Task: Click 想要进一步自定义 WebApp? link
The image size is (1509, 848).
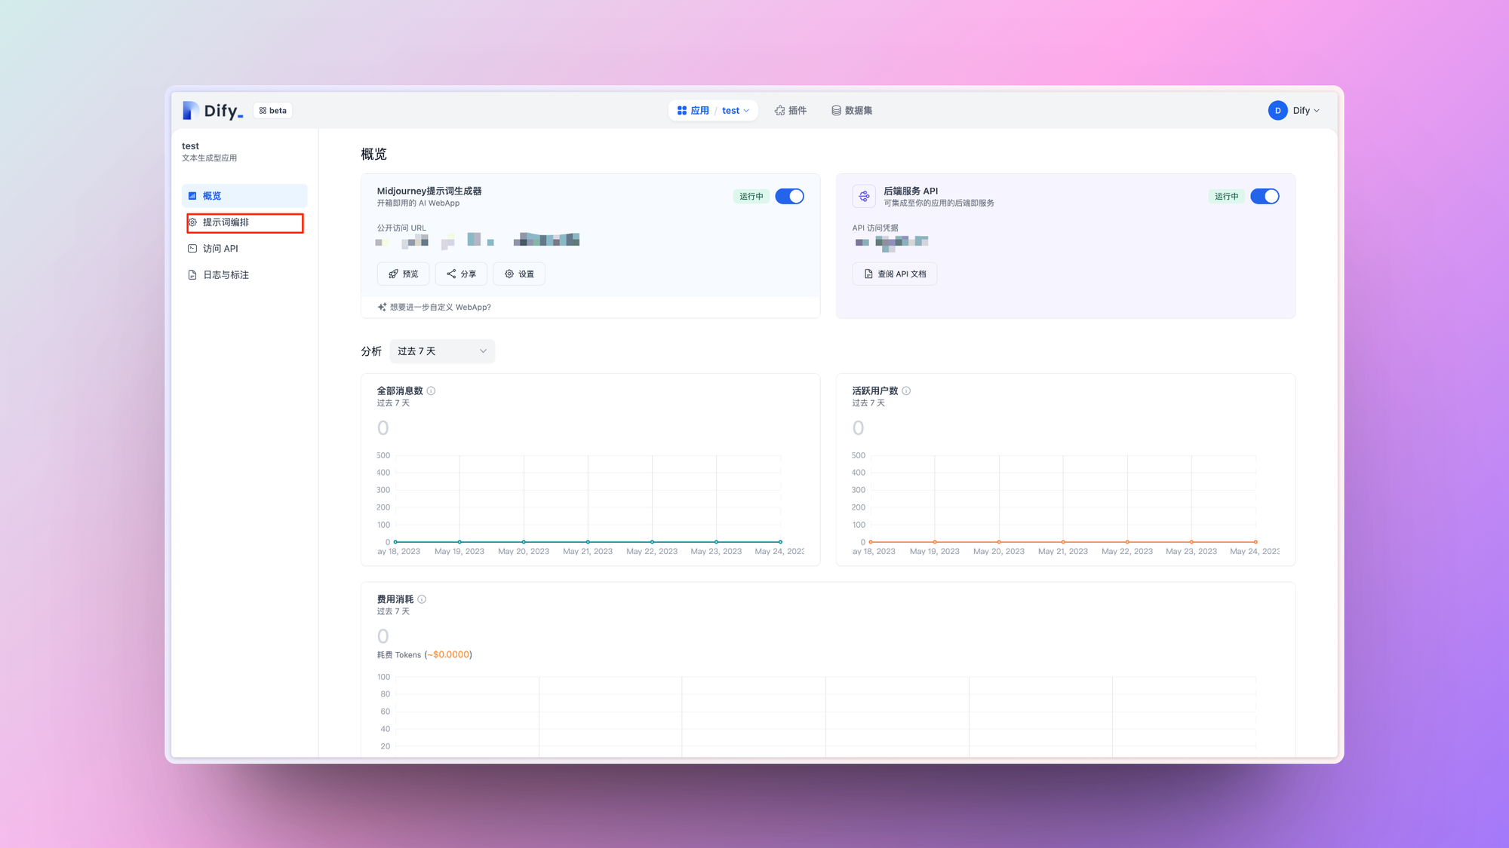Action: [441, 307]
